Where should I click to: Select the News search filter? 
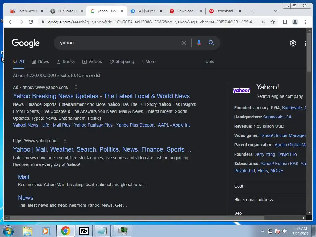tap(40, 61)
